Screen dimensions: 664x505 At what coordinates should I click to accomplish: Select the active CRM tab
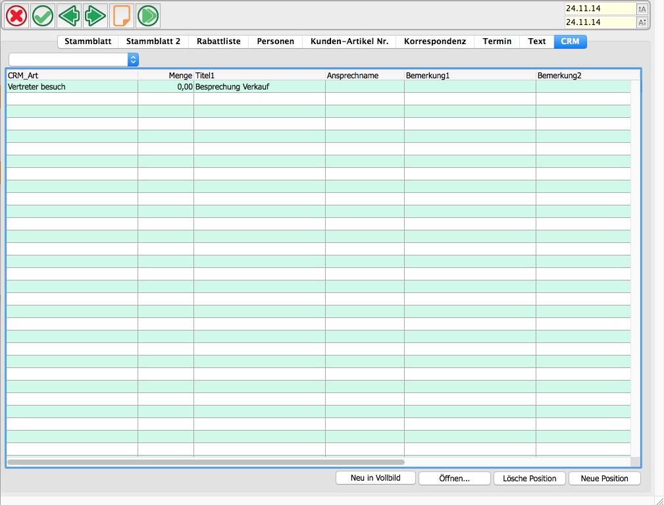coord(570,41)
